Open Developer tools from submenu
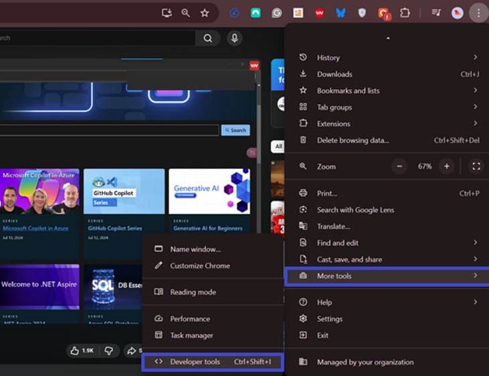The height and width of the screenshot is (376, 489). [x=213, y=362]
